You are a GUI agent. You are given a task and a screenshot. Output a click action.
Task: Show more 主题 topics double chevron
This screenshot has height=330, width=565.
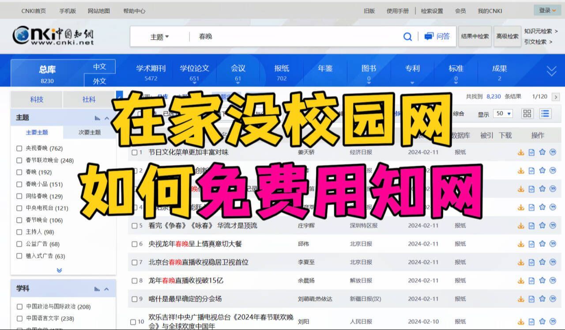point(60,270)
